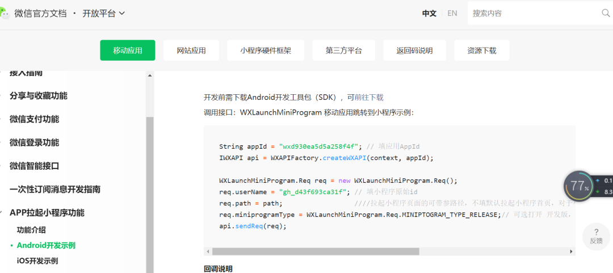
Task: Click sendReq in the code sample
Action: click(x=248, y=226)
